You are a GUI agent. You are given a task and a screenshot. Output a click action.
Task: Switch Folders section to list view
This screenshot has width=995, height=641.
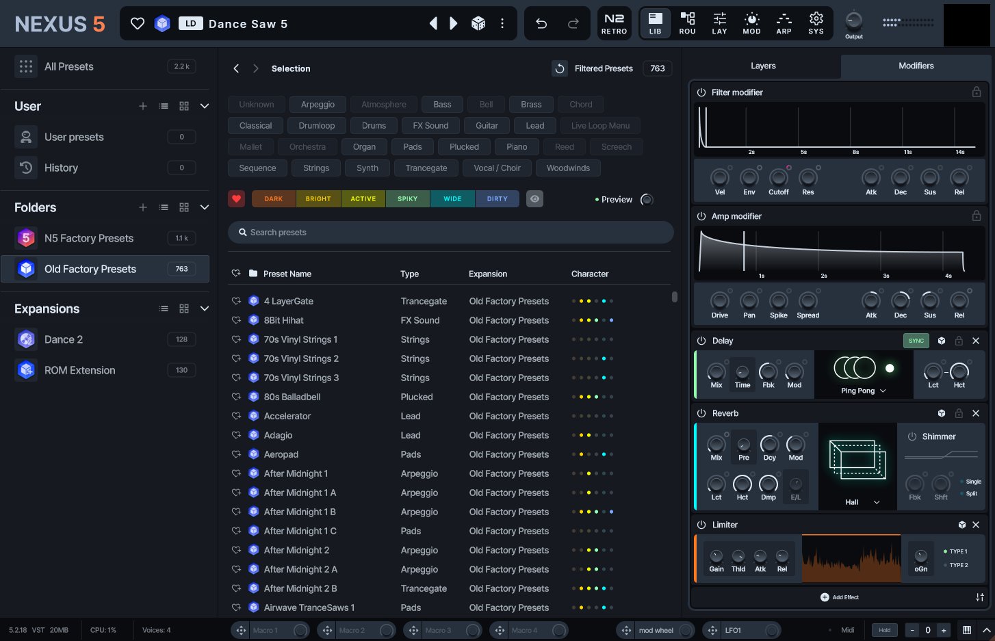coord(164,207)
